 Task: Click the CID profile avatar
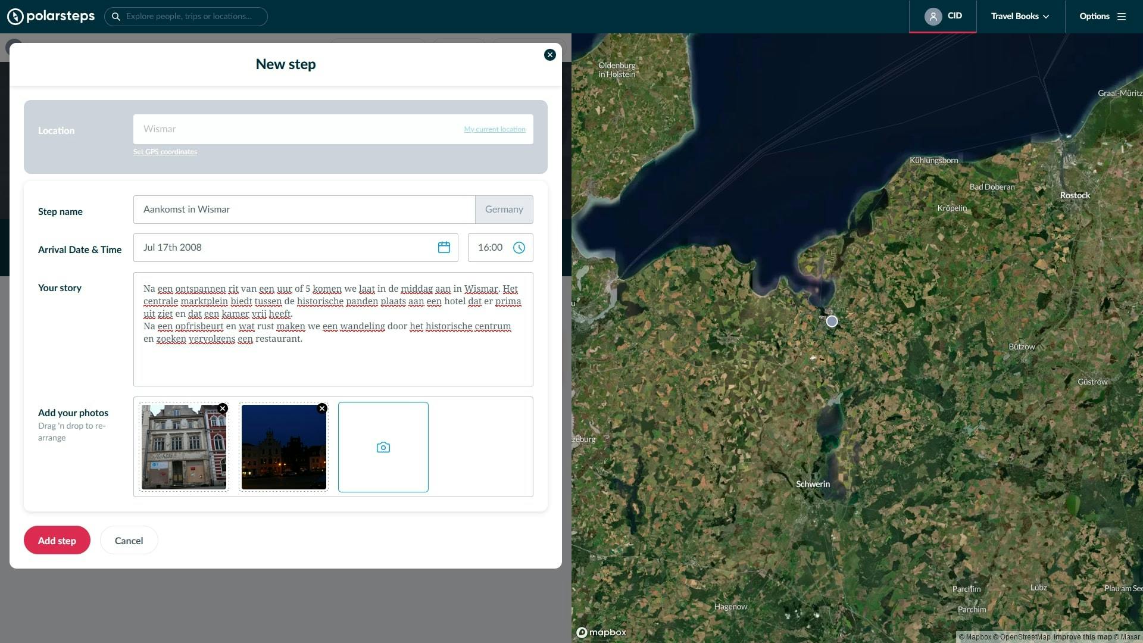(933, 17)
